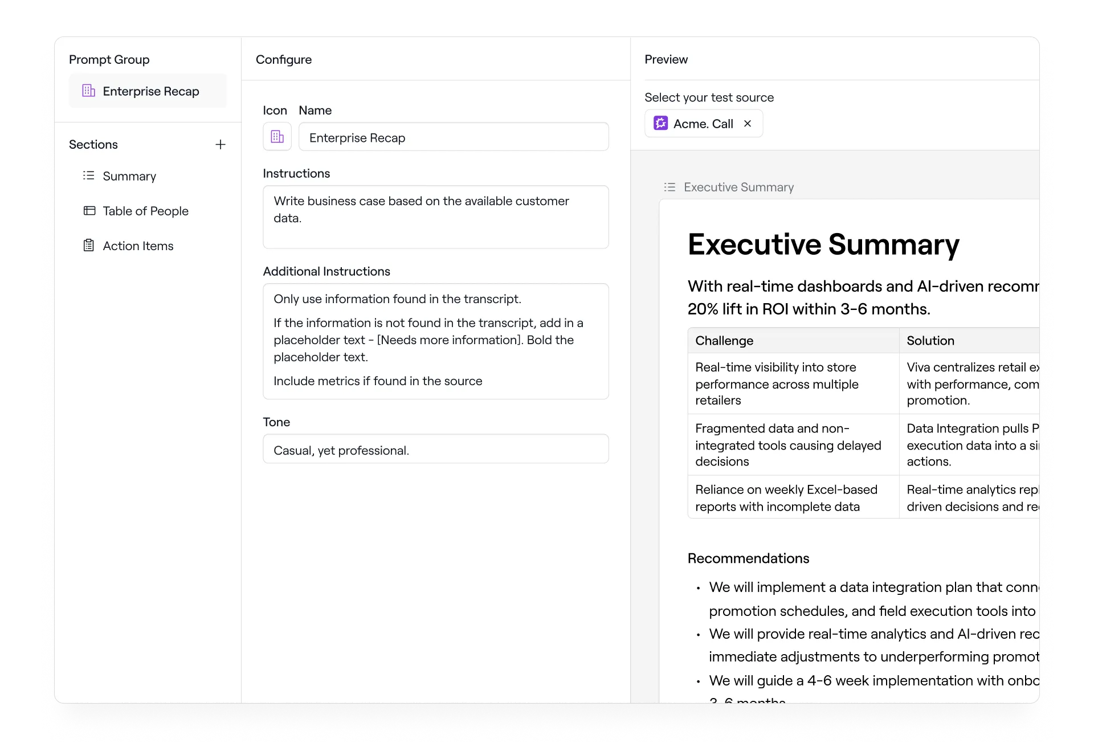Click into the Name input field
The height and width of the screenshot is (743, 1094).
coord(454,137)
